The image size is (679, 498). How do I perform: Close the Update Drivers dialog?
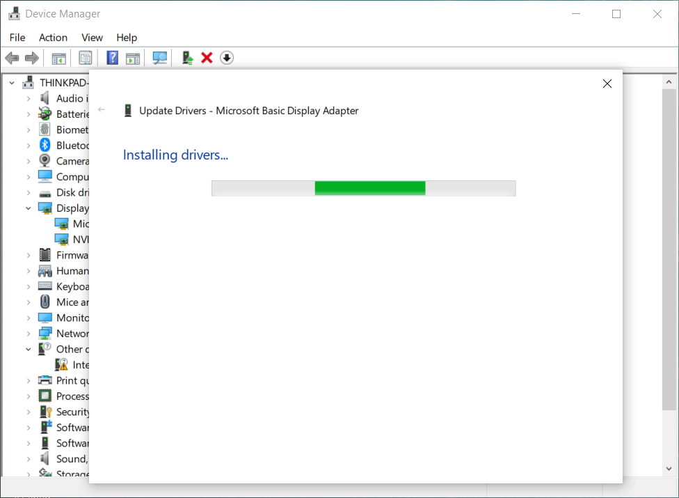(607, 84)
